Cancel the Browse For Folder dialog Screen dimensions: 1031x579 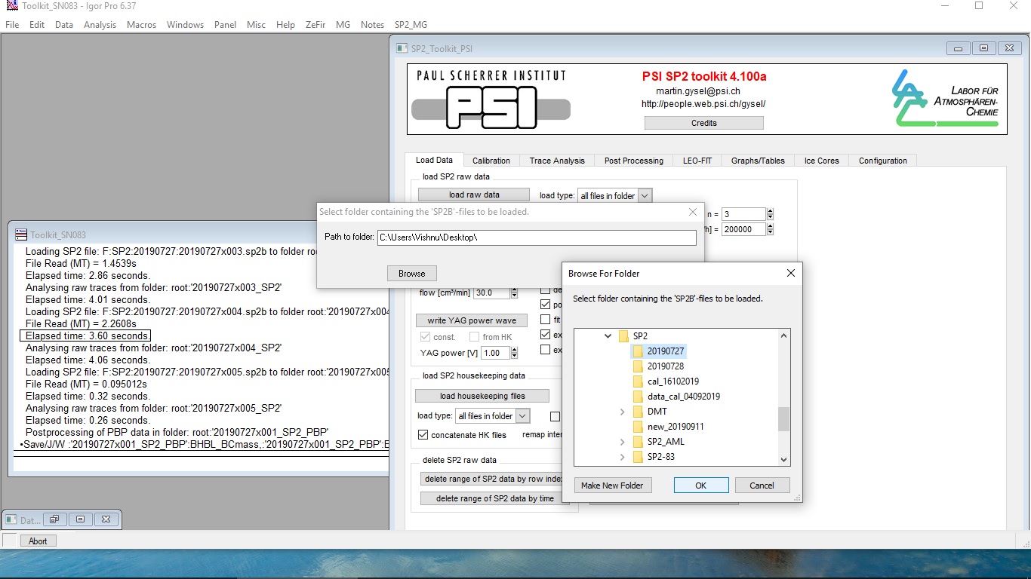point(762,486)
